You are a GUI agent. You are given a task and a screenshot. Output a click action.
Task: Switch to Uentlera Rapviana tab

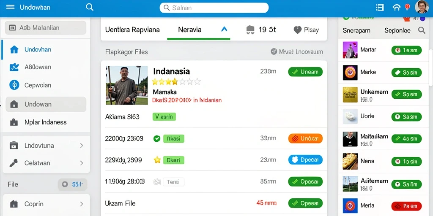[132, 30]
